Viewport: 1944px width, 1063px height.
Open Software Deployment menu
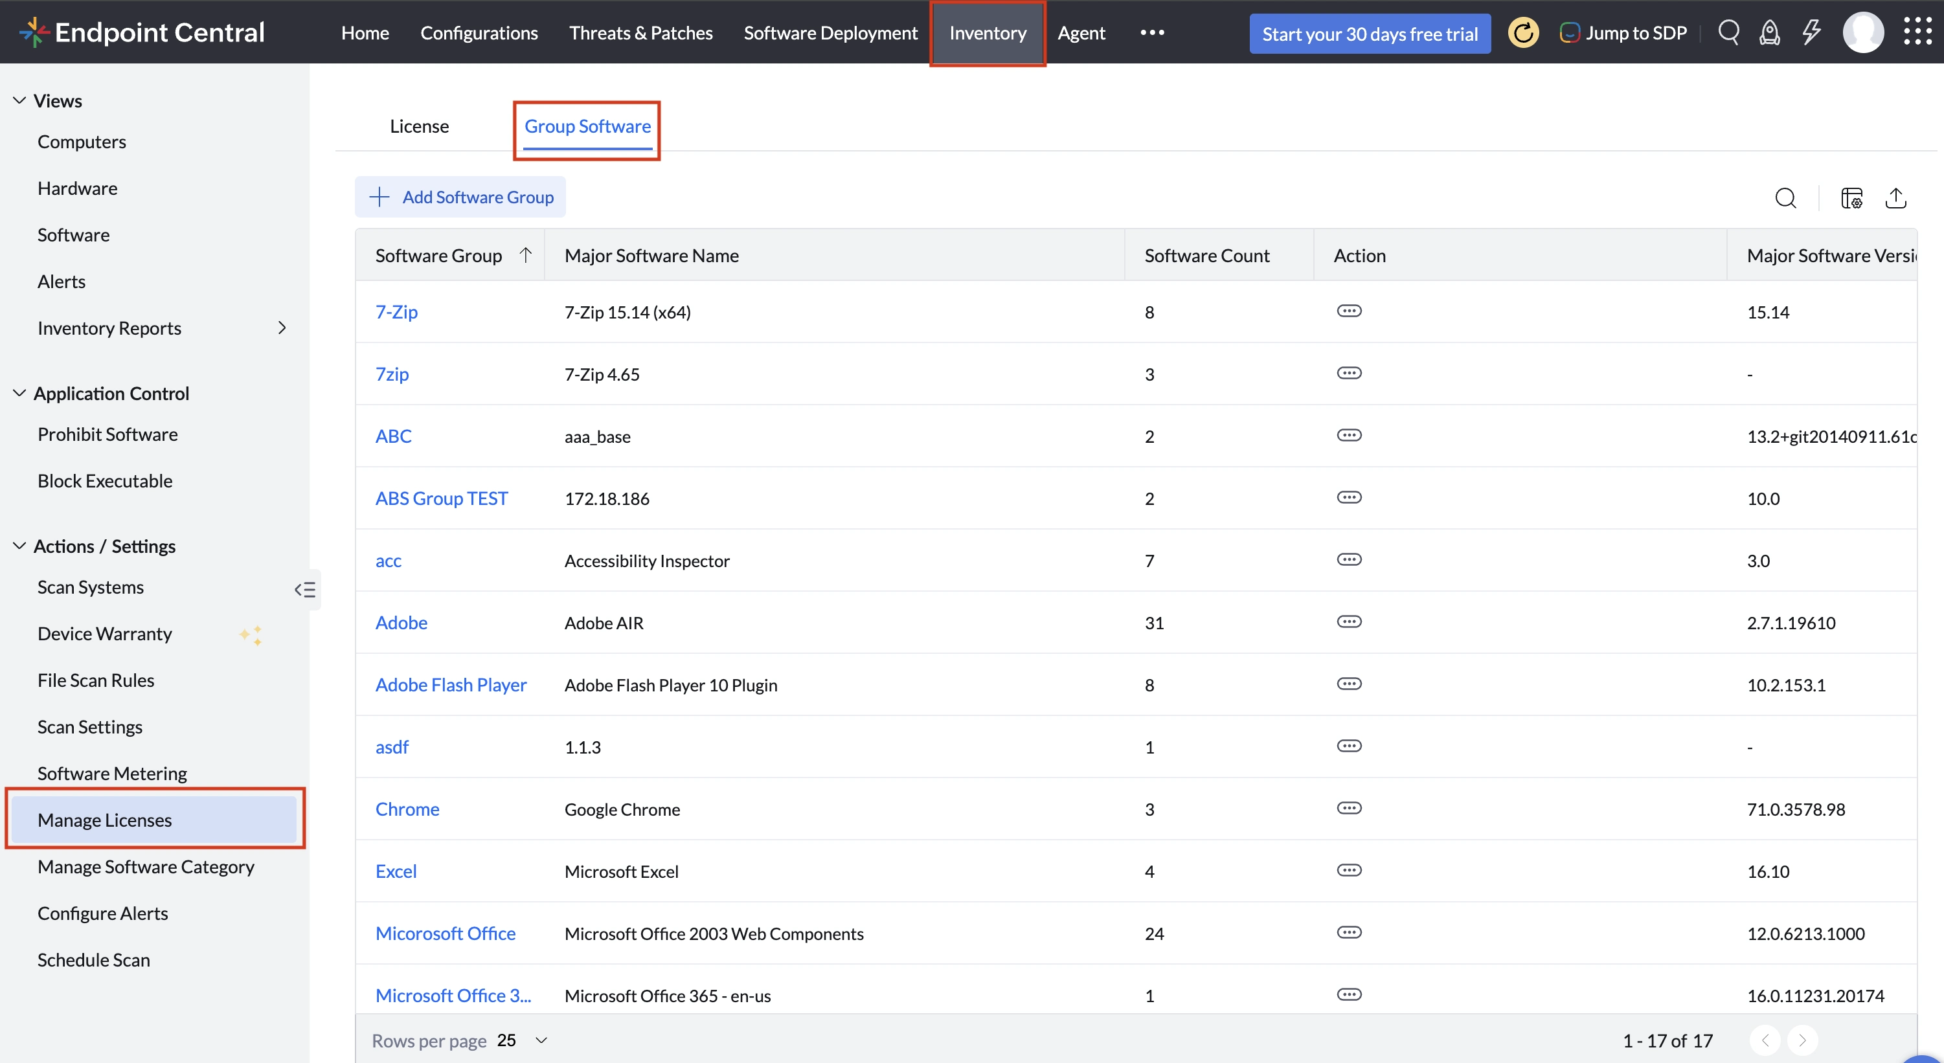[830, 32]
